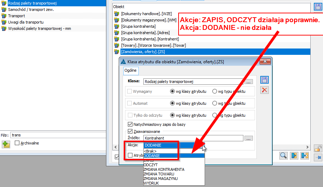323x187 pixels.
Task: Click the ellipsis button next to Klasa field
Action: coord(249,82)
